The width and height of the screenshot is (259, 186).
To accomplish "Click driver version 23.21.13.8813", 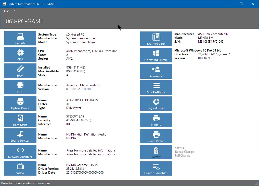I will tap(75, 169).
